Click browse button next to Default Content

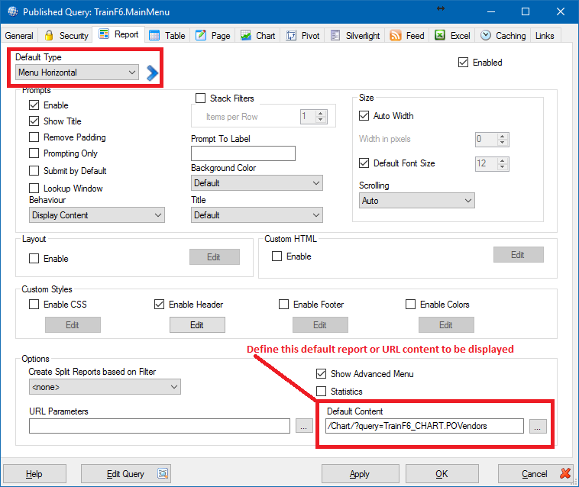coord(538,426)
